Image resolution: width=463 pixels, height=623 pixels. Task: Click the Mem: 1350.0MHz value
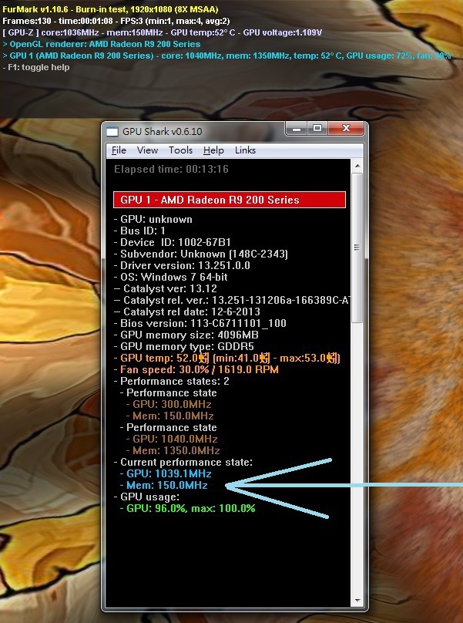(x=173, y=450)
